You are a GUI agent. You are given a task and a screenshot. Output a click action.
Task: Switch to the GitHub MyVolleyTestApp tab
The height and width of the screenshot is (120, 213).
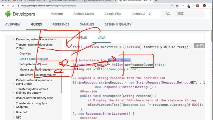tap(100, 1)
